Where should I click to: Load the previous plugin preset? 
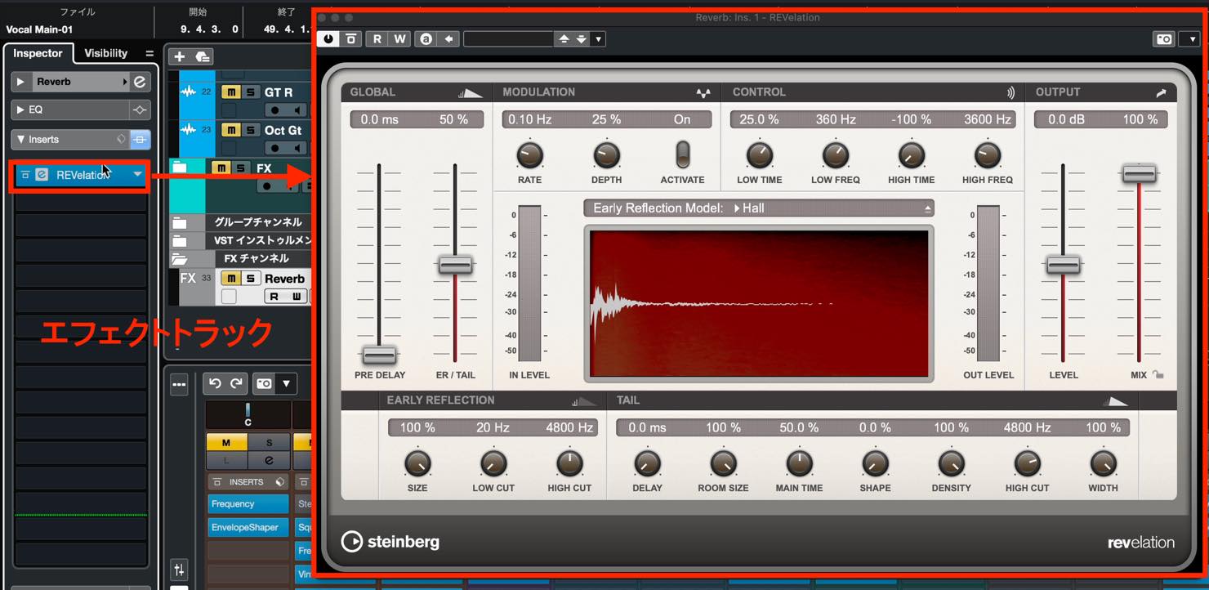[563, 38]
